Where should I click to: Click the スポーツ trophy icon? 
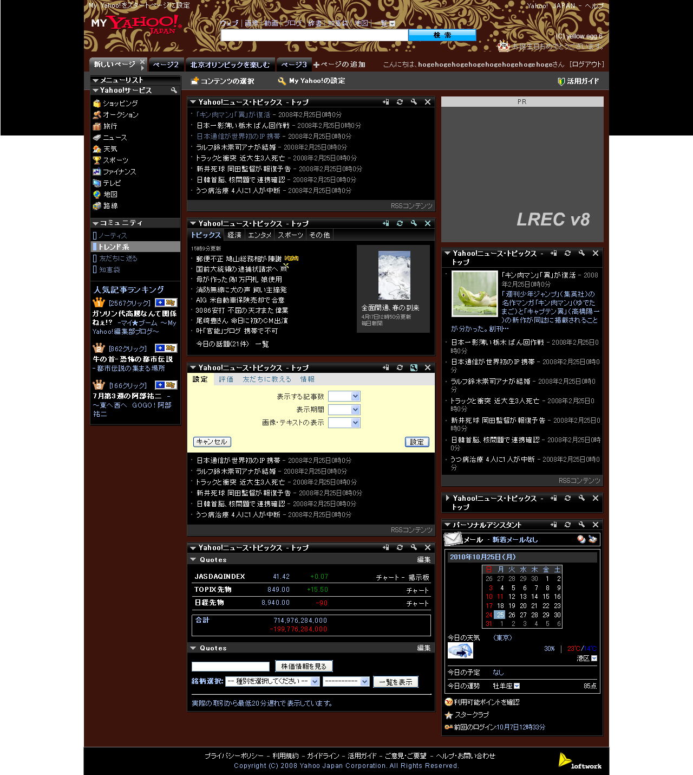(97, 160)
